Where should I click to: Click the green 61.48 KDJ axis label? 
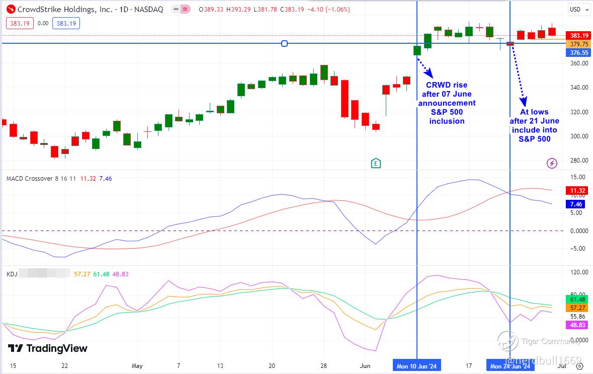pos(577,300)
